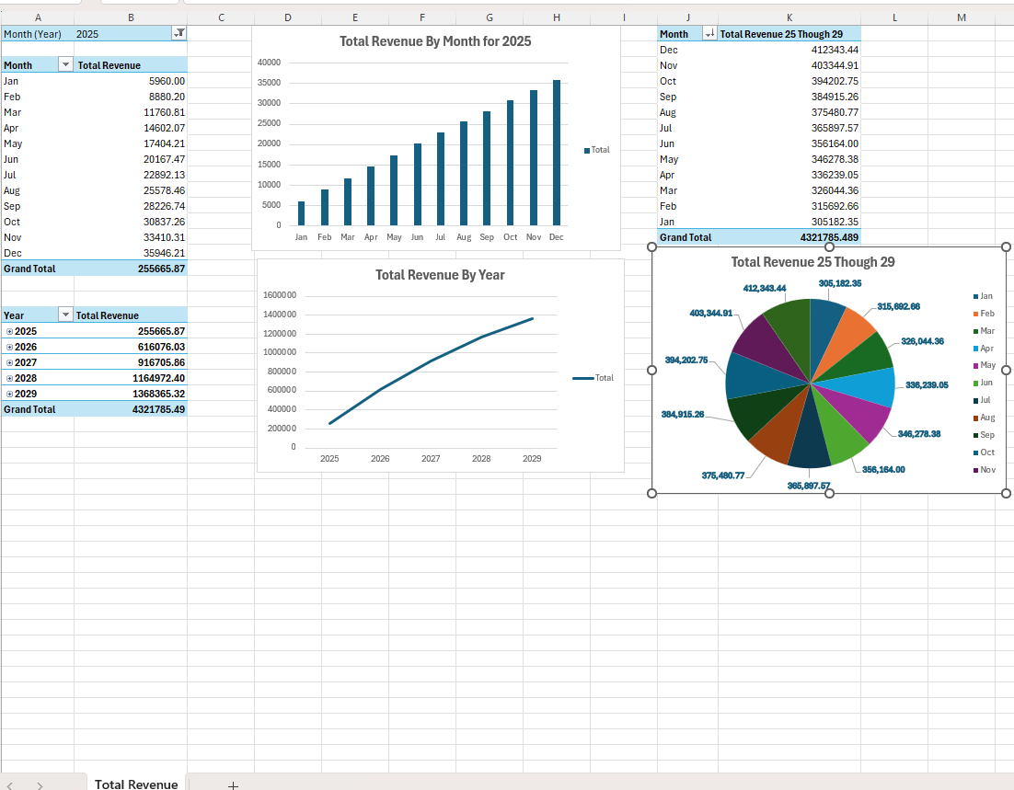
Task: Open the Month (Year) filter dropdown in B1
Action: [179, 34]
